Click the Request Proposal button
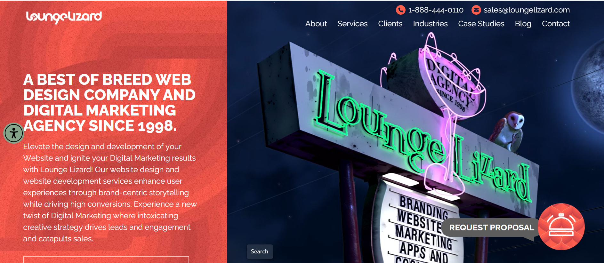Image resolution: width=604 pixels, height=263 pixels. pyautogui.click(x=492, y=227)
